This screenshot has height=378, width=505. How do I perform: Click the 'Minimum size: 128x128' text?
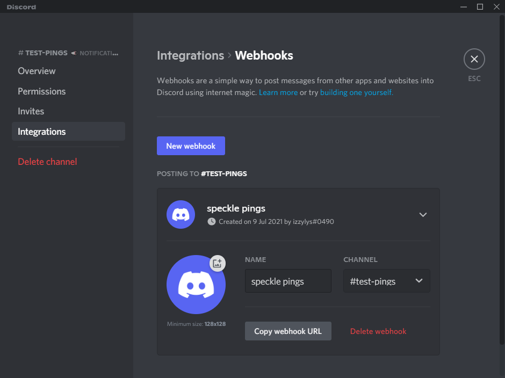(x=196, y=324)
